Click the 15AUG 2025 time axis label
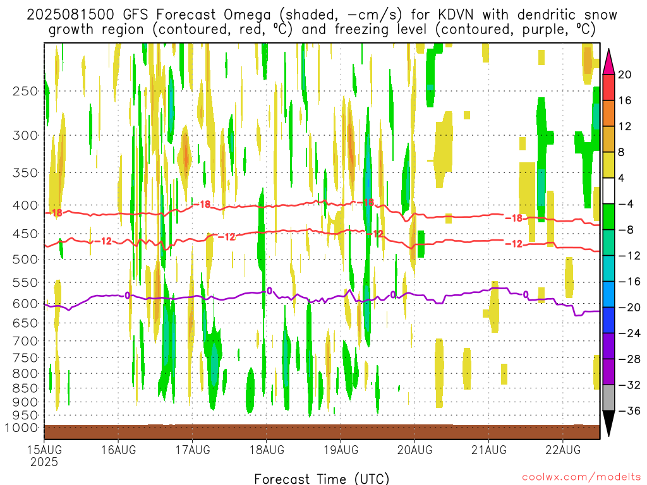The height and width of the screenshot is (485, 647). click(x=45, y=456)
